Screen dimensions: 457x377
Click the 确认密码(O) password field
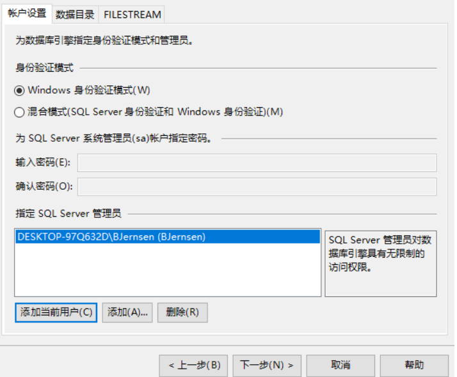[257, 187]
